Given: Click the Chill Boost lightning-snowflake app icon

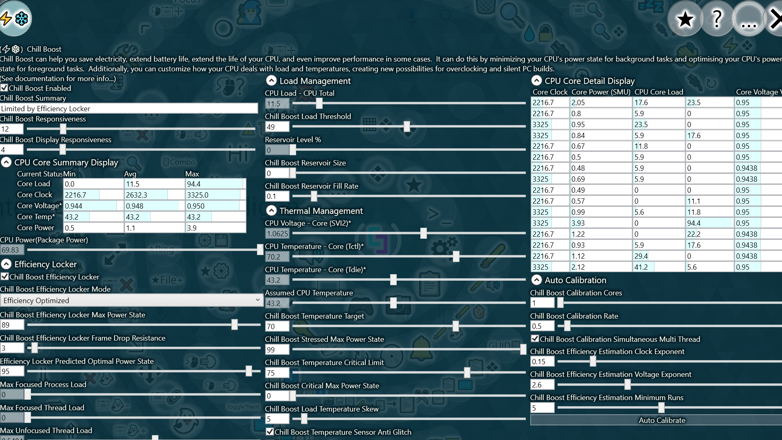Looking at the screenshot, I should (15, 18).
